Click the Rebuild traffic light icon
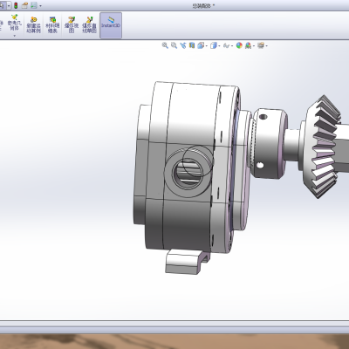 (16, 5)
